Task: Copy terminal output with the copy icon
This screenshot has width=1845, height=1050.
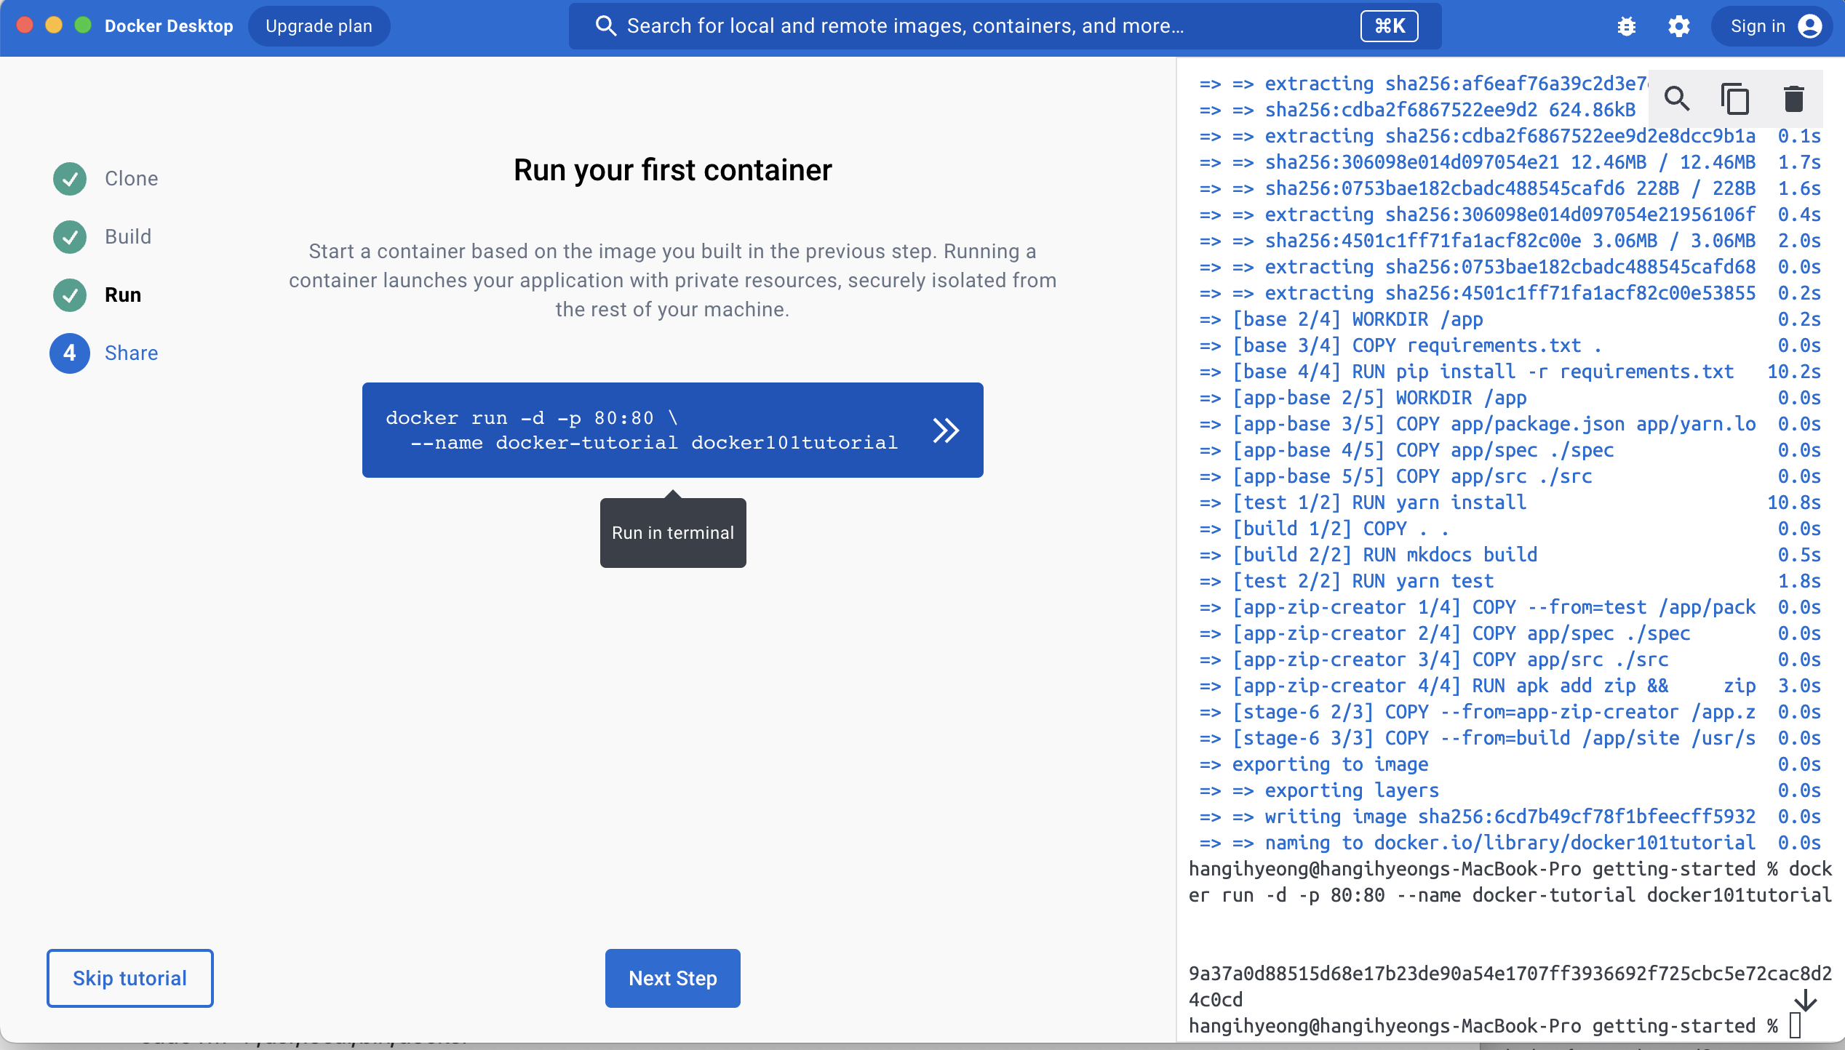Action: click(x=1735, y=98)
